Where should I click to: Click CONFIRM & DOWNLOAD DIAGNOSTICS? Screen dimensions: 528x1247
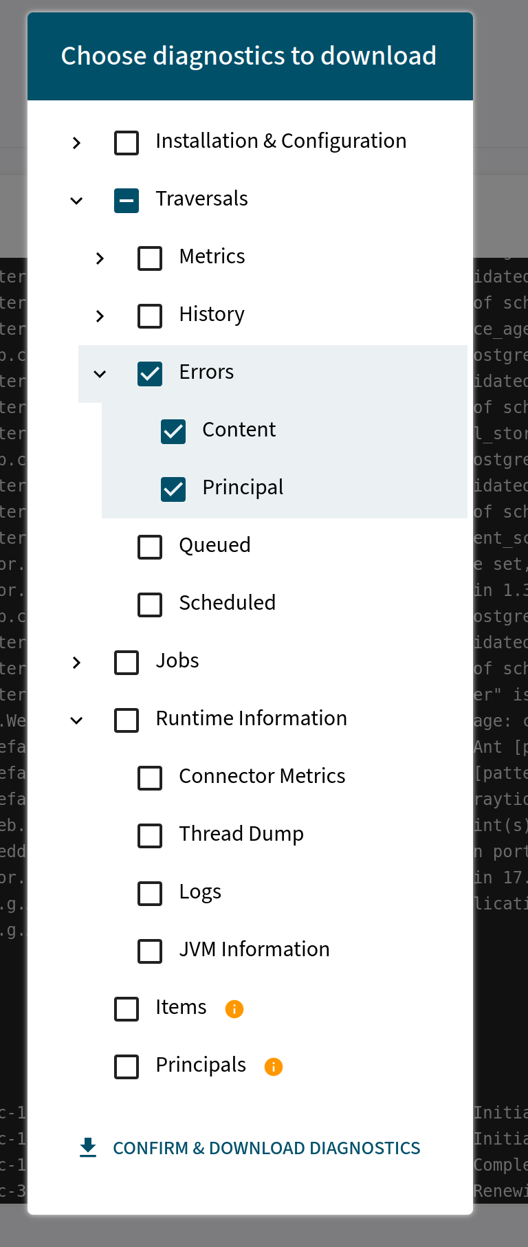267,1147
